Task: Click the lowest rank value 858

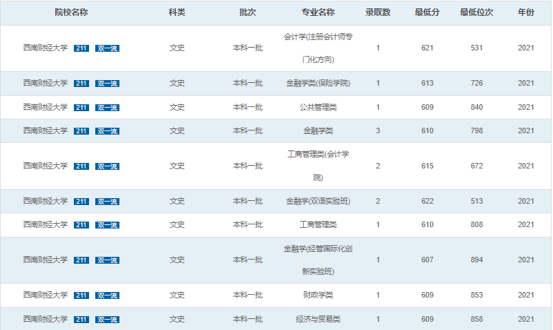Action: [477, 319]
